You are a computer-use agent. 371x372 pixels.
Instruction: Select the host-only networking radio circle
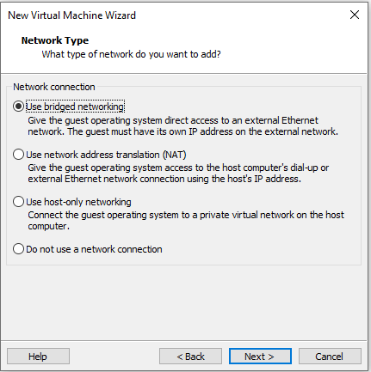click(x=18, y=202)
